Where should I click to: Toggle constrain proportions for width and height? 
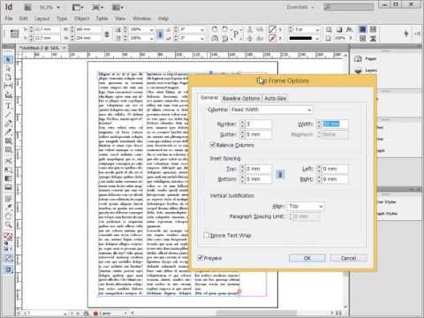[107, 34]
